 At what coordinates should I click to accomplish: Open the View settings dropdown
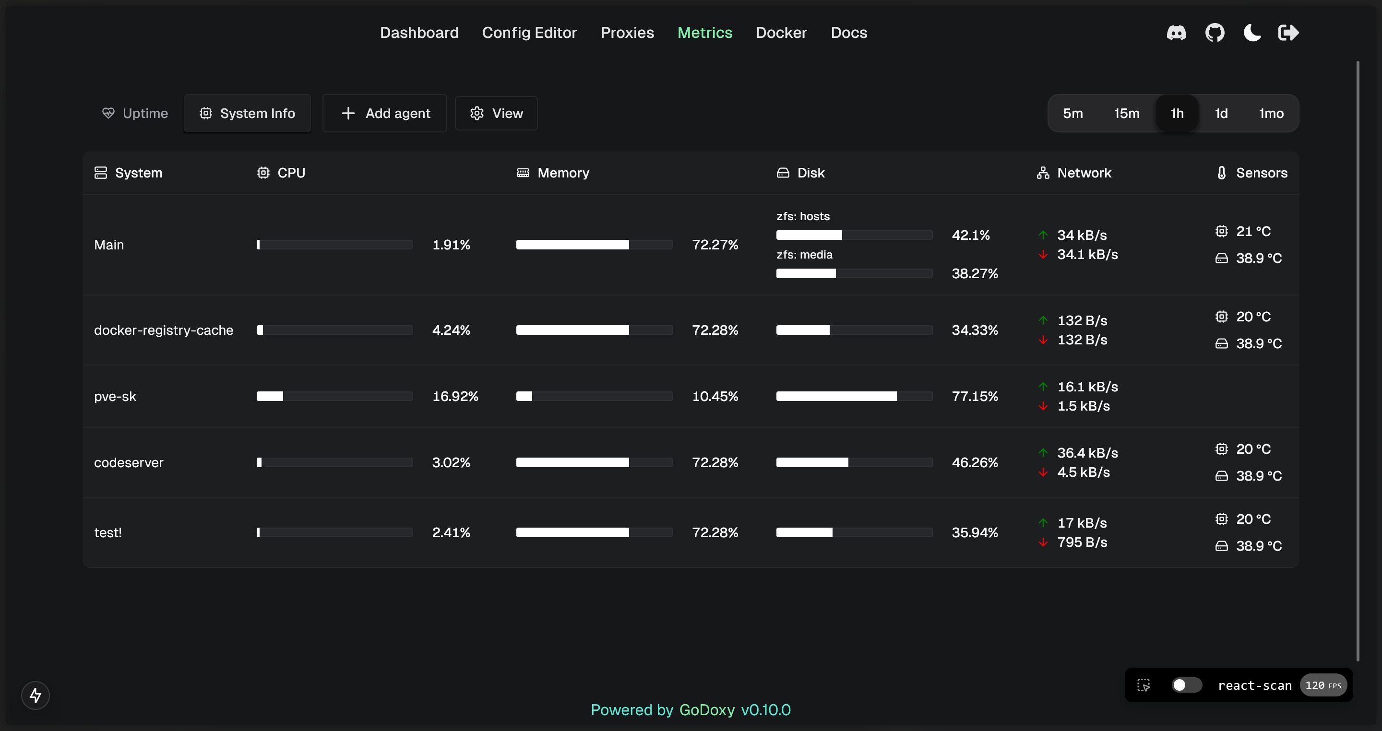coord(496,113)
